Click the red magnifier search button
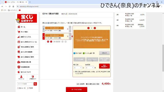This screenshot has height=92, width=164. [x=35, y=84]
